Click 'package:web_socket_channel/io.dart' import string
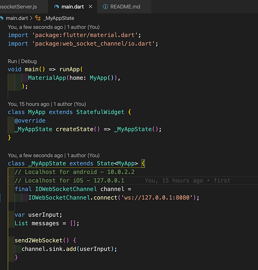The width and height of the screenshot is (258, 270). (x=93, y=44)
